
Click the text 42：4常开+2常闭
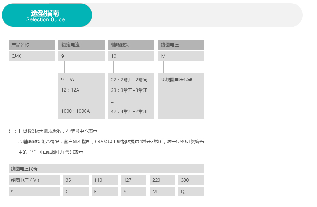click(x=129, y=111)
